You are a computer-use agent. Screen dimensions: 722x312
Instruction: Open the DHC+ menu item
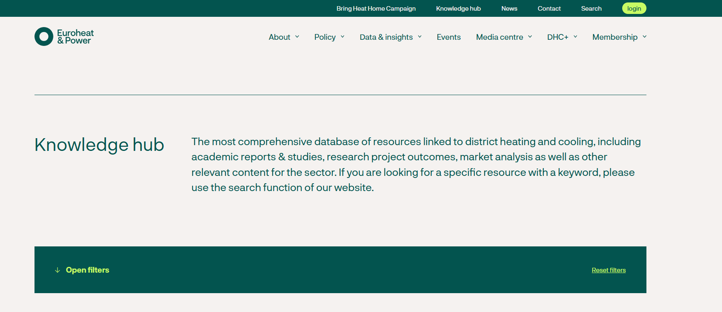tap(558, 37)
